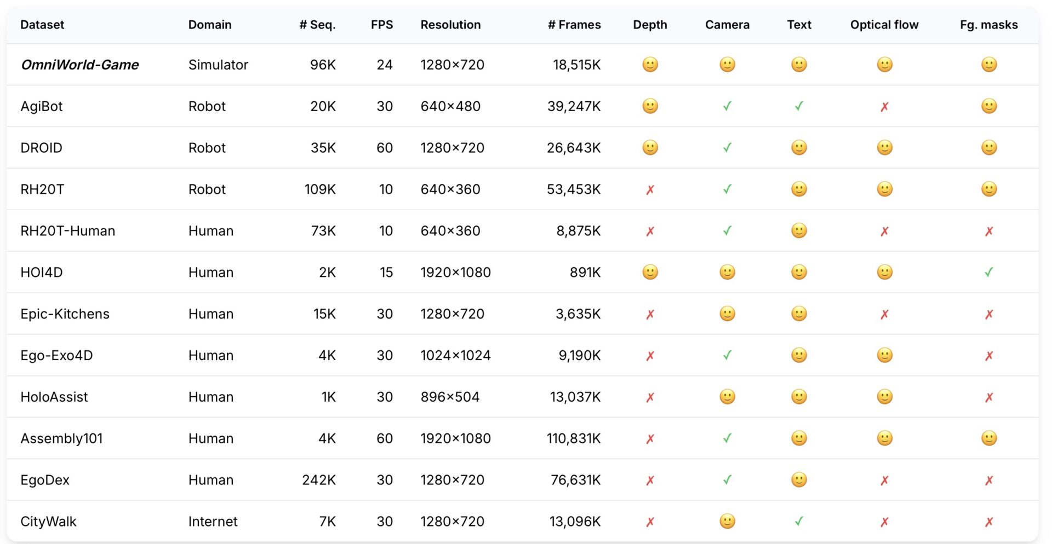Viewport: 1052px width, 544px height.
Task: Click the smiley in Assembly101 Fg. masks cell
Action: click(x=988, y=438)
